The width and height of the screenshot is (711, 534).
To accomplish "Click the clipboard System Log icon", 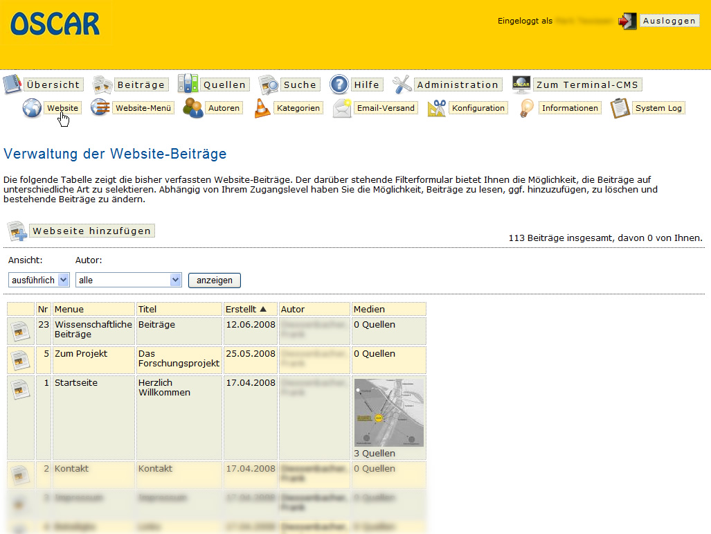I will tap(620, 108).
